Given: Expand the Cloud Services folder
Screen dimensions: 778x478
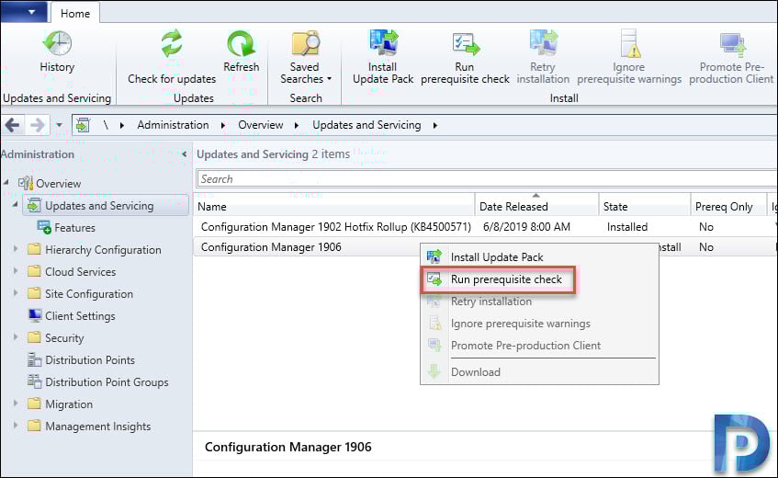Looking at the screenshot, I should 16,271.
